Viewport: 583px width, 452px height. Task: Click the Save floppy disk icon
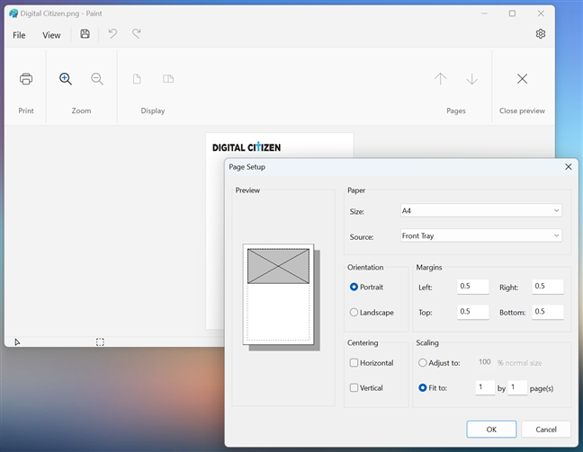tap(85, 34)
